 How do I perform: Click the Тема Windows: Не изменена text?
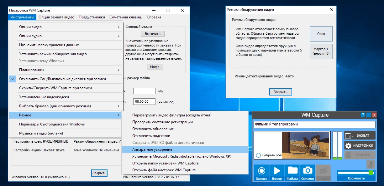tap(96, 150)
